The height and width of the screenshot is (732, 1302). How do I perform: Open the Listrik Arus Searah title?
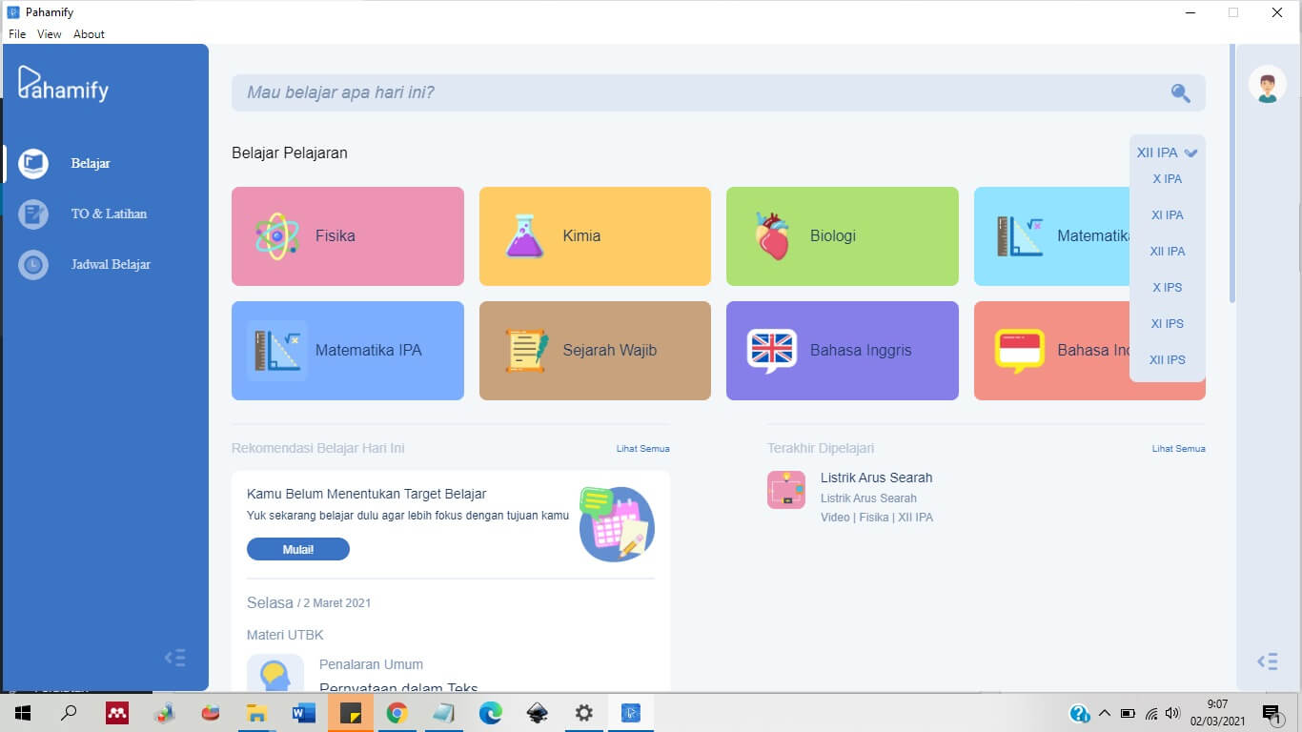point(876,478)
